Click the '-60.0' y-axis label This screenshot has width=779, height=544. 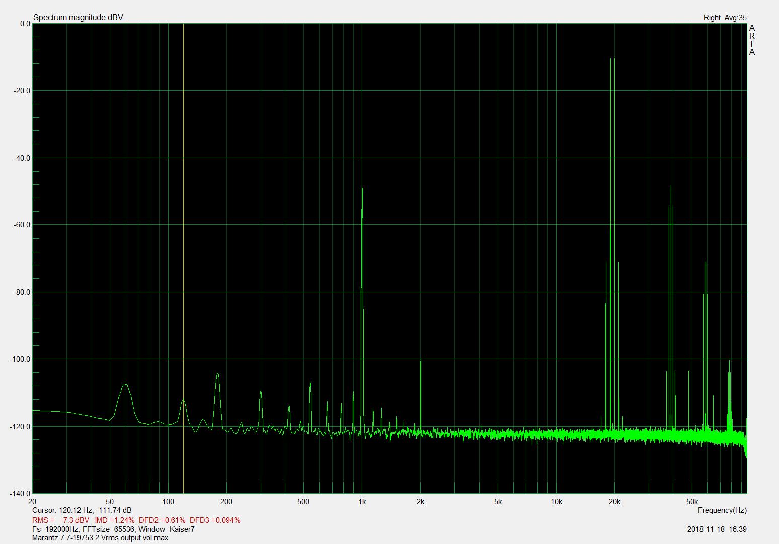pos(22,225)
